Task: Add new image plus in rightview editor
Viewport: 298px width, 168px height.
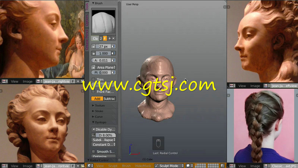Action: click(x=78, y=81)
